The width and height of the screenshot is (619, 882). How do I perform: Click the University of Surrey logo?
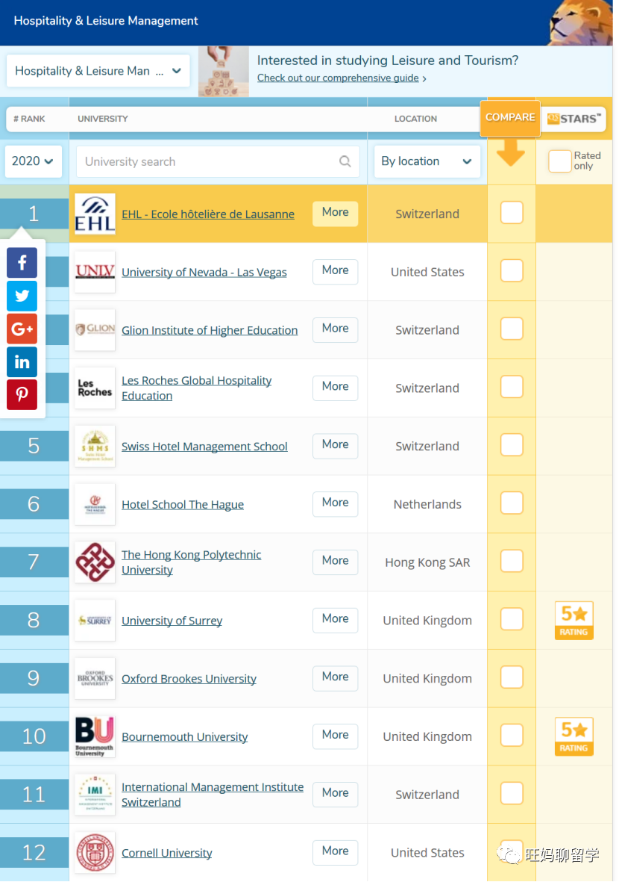pos(95,621)
